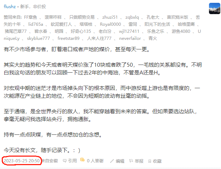Click the 引用 quote button
Image resolution: width=221 pixels, height=169 pixels.
coord(72,161)
